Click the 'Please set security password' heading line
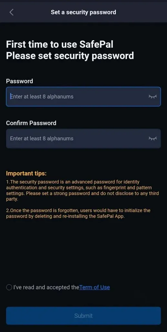Image resolution: width=167 pixels, height=332 pixels. tap(70, 56)
